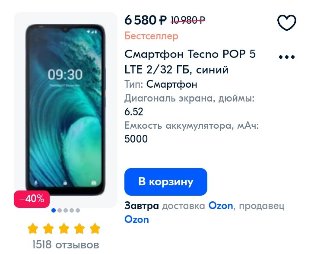Click the first rating star

point(33,229)
